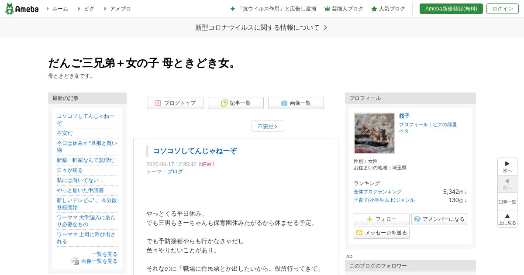Go to previous article 不安だ pager button
The height and width of the screenshot is (275, 524).
pyautogui.click(x=268, y=126)
